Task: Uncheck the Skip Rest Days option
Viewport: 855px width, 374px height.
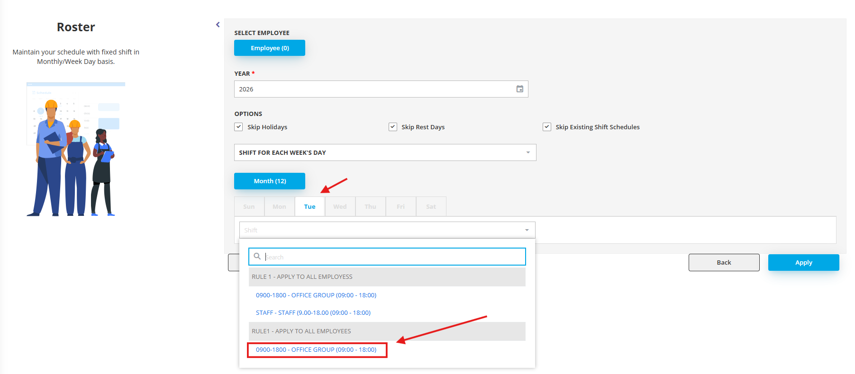Action: click(393, 127)
